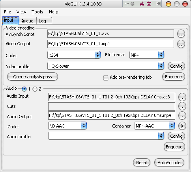Switch to the Queue tab
Image resolution: width=191 pixels, height=172 pixels.
(28, 21)
